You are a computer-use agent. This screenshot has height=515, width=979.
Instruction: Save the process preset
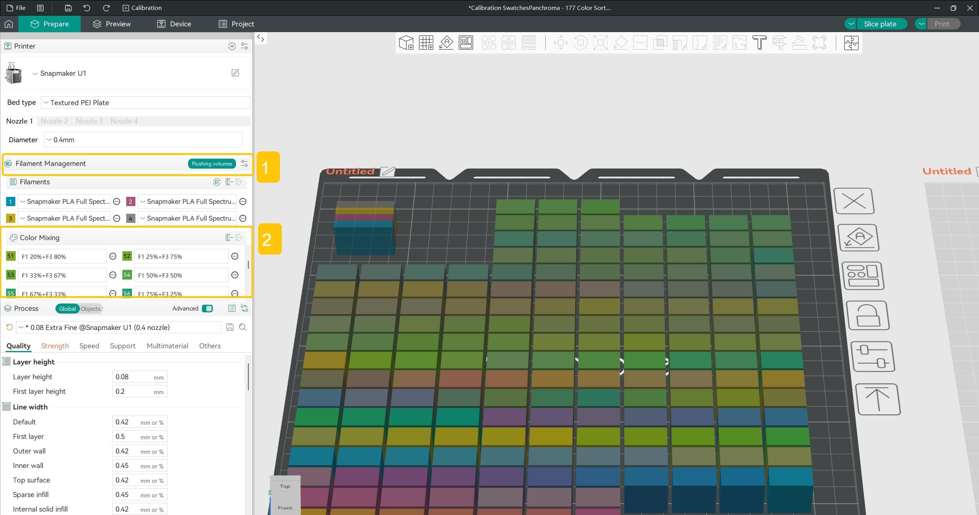tap(230, 327)
